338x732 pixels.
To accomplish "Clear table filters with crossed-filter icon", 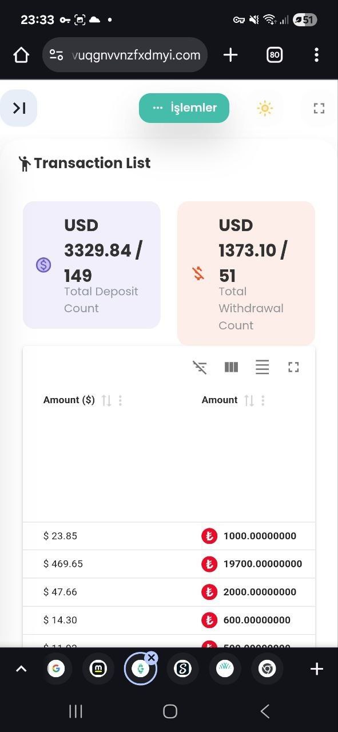I will point(200,367).
